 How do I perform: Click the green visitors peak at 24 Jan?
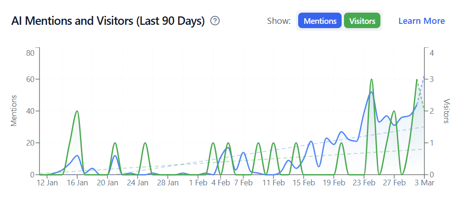click(x=145, y=143)
